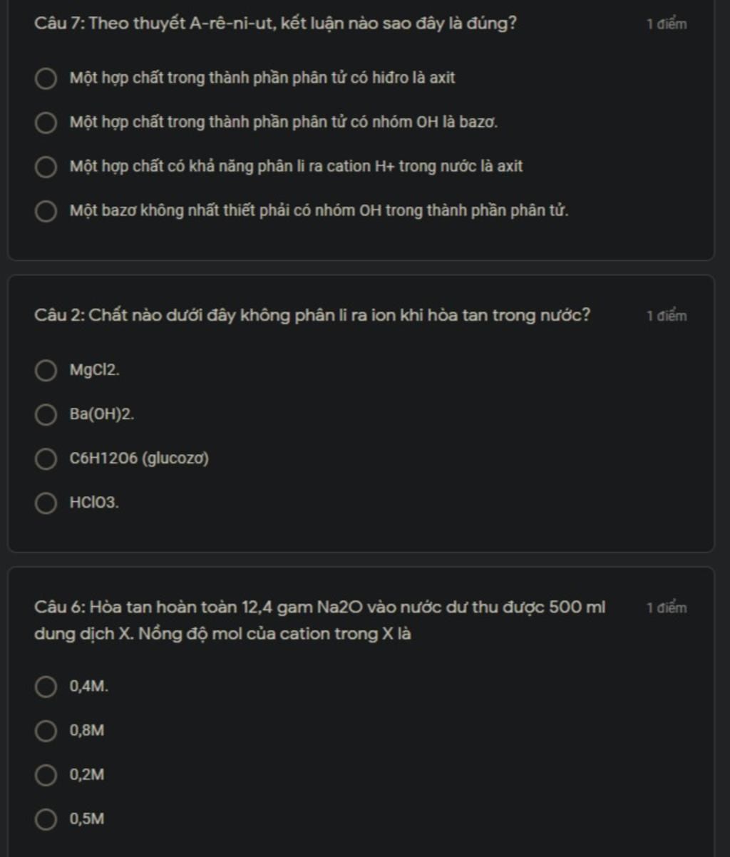
Task: Choose option 'có nhóm OH là bazơ'
Action: tap(46, 123)
